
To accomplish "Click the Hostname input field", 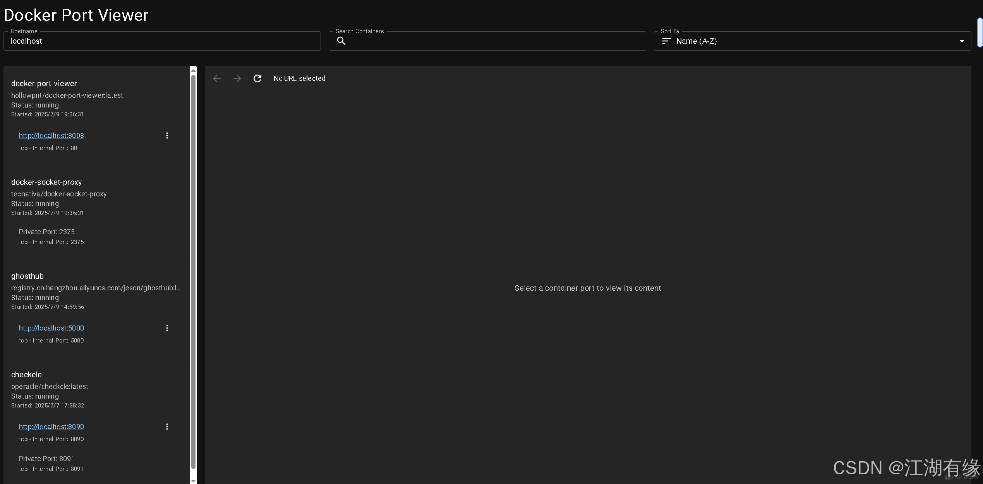I will click(x=163, y=41).
